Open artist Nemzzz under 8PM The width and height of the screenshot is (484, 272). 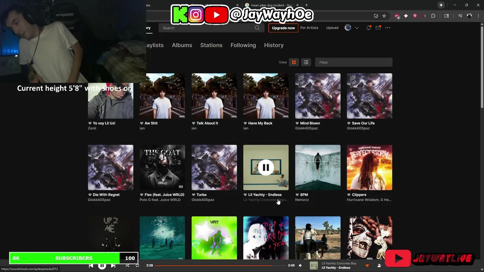(x=302, y=199)
